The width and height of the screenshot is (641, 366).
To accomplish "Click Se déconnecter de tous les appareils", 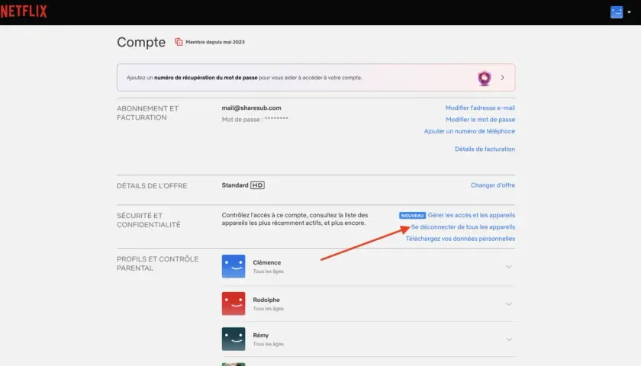I will 462,227.
